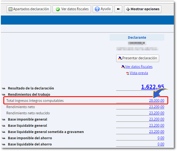This screenshot has height=151, width=177.
Task: Click the Rendimiento neto reducido amount
Action: tap(156, 113)
